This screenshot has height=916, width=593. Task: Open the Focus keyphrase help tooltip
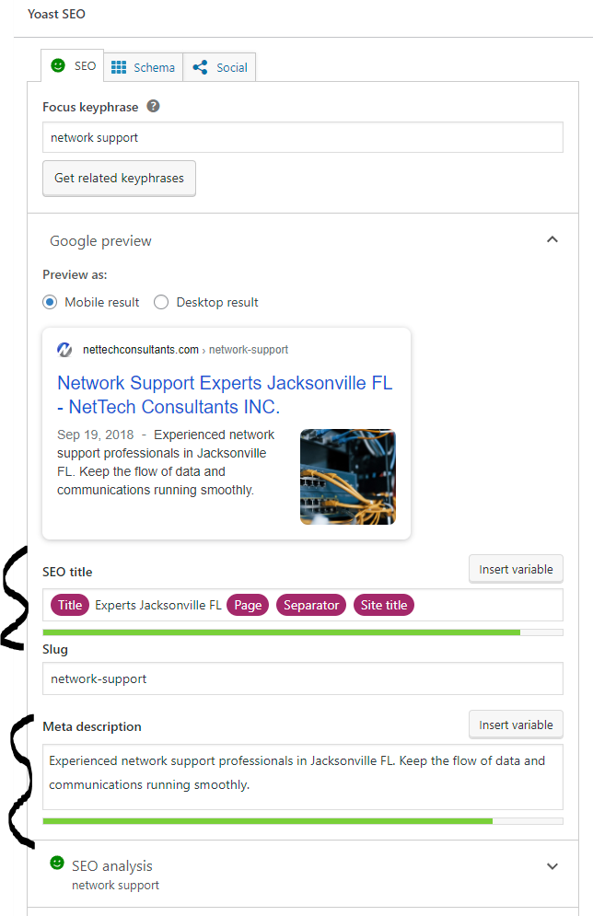pyautogui.click(x=153, y=106)
